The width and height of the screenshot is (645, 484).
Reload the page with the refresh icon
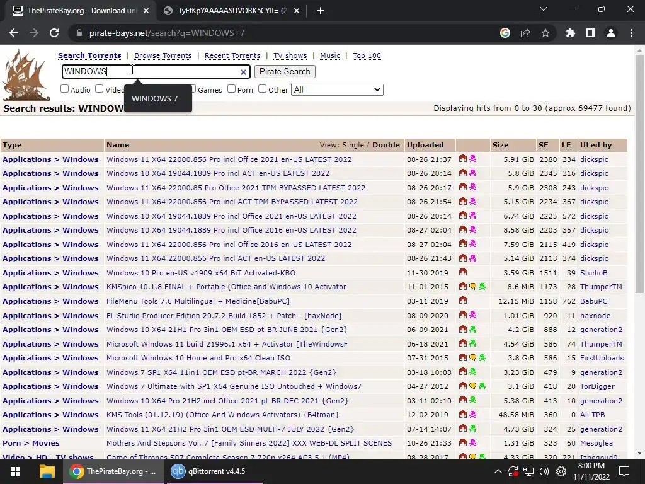54,33
